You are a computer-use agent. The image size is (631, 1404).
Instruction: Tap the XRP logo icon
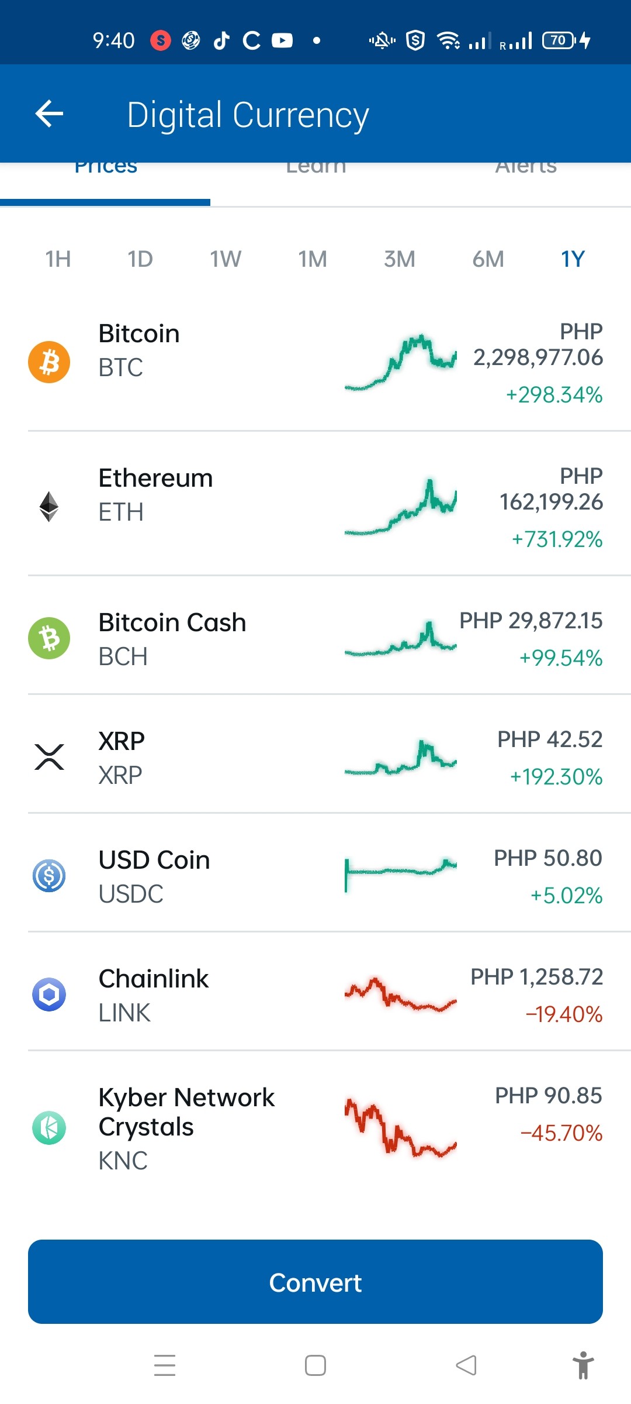(49, 757)
